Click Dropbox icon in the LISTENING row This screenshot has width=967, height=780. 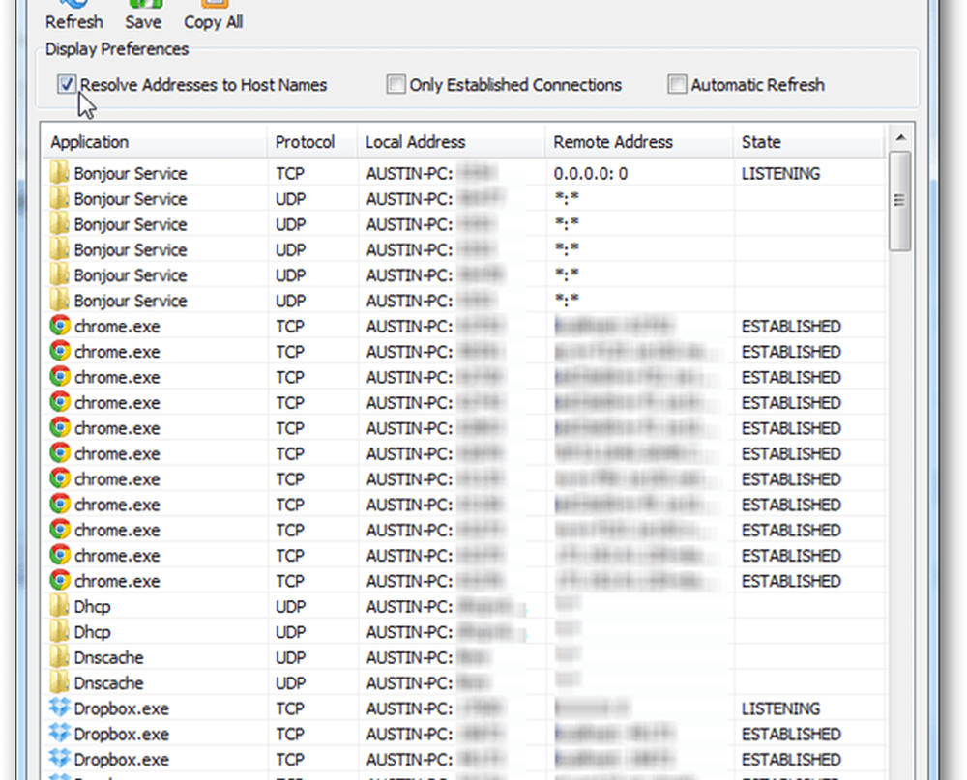[x=60, y=708]
